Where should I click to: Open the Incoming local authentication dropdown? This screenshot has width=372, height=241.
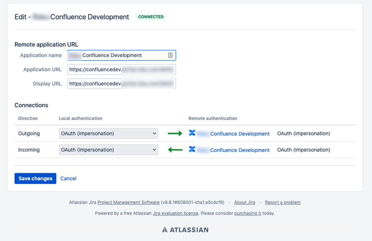pos(108,150)
